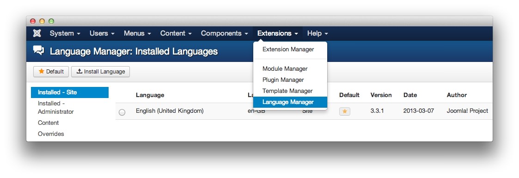Image resolution: width=519 pixels, height=178 pixels.
Task: Open the Components dropdown menu
Action: pyautogui.click(x=225, y=33)
